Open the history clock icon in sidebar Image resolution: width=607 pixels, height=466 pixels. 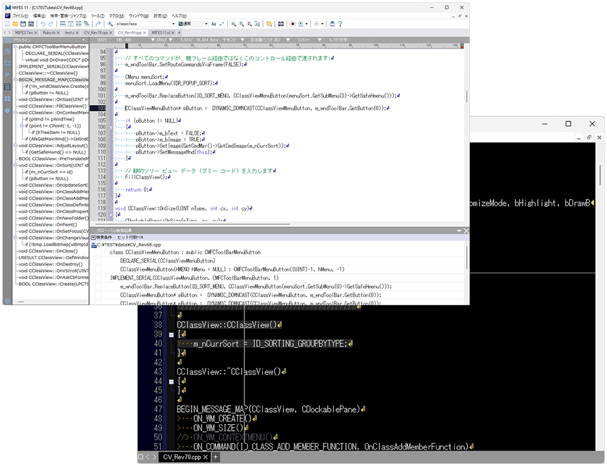coord(7,51)
